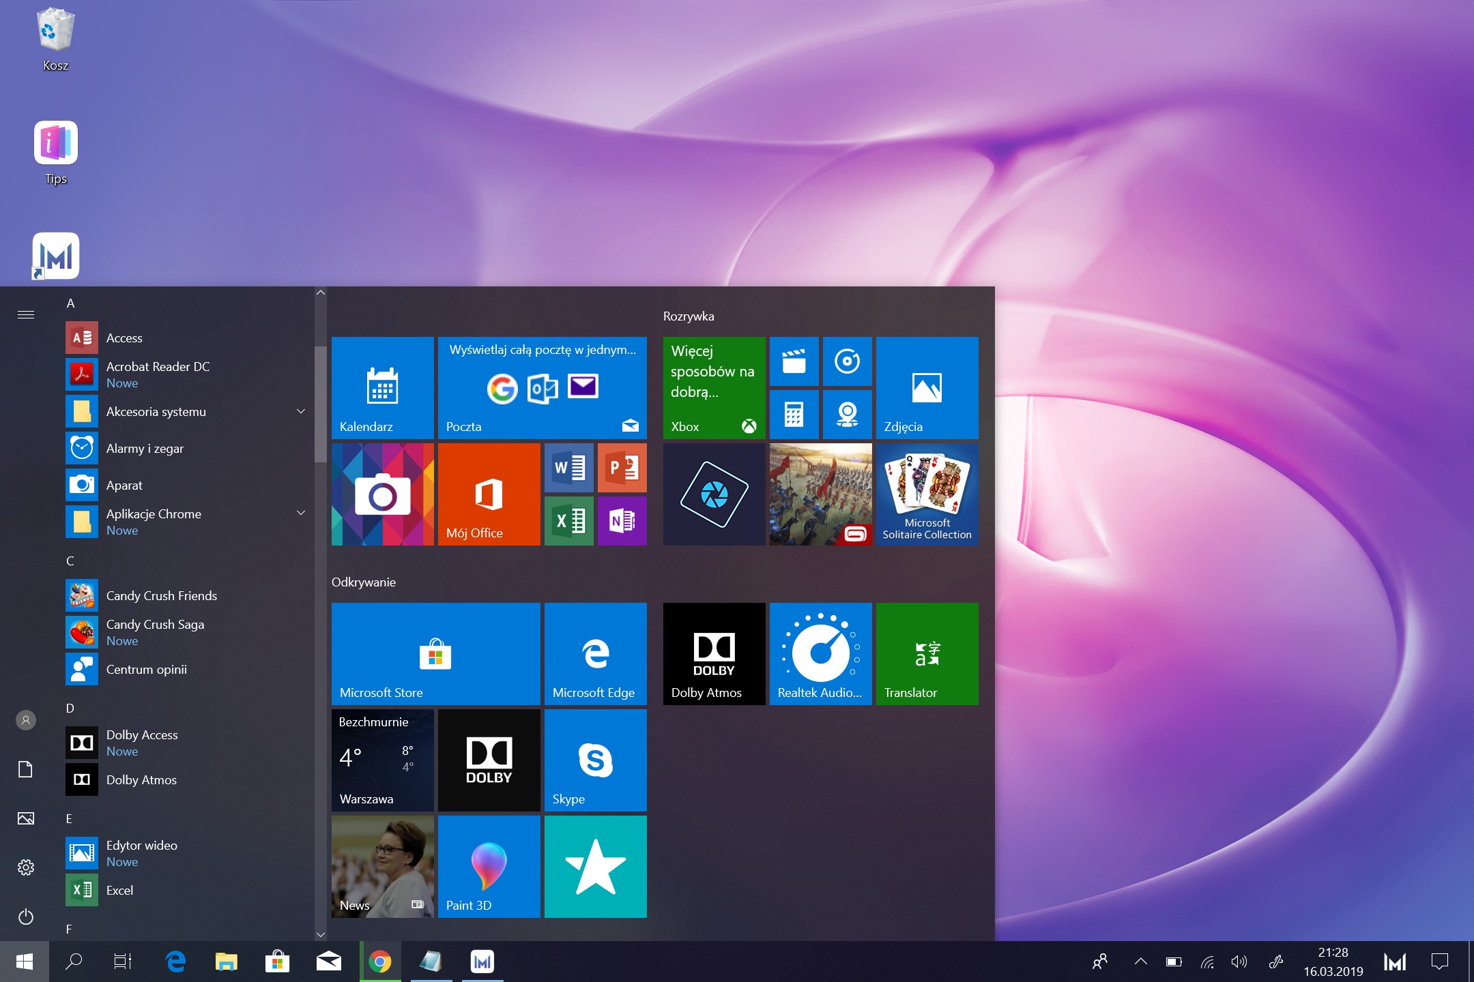Open taskbar Search magnifier
The image size is (1474, 982).
[x=74, y=962]
